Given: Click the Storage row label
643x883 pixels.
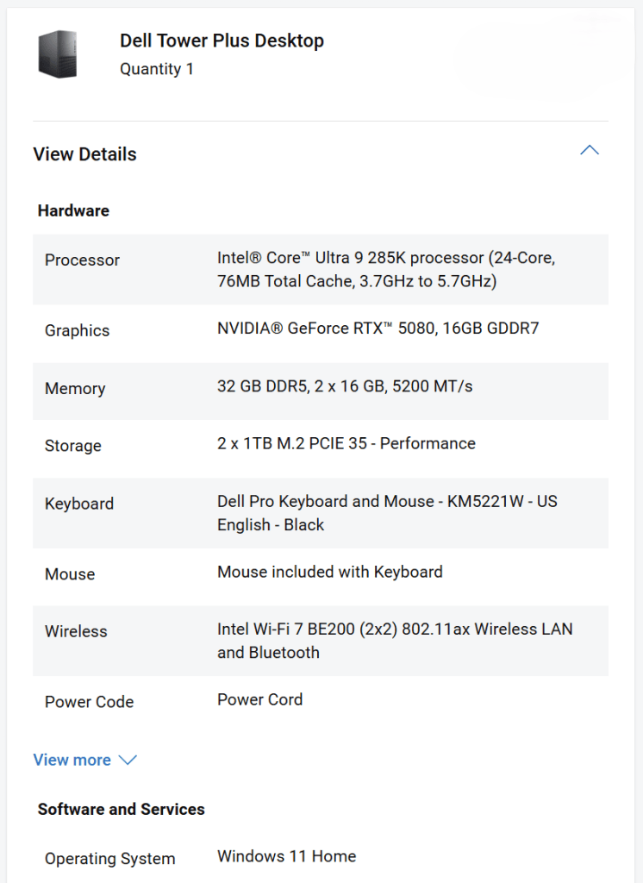Looking at the screenshot, I should [x=72, y=446].
